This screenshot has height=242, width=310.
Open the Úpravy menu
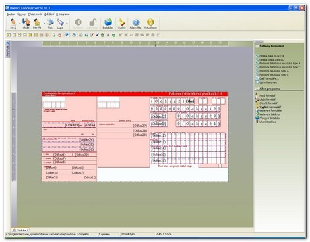(21, 14)
